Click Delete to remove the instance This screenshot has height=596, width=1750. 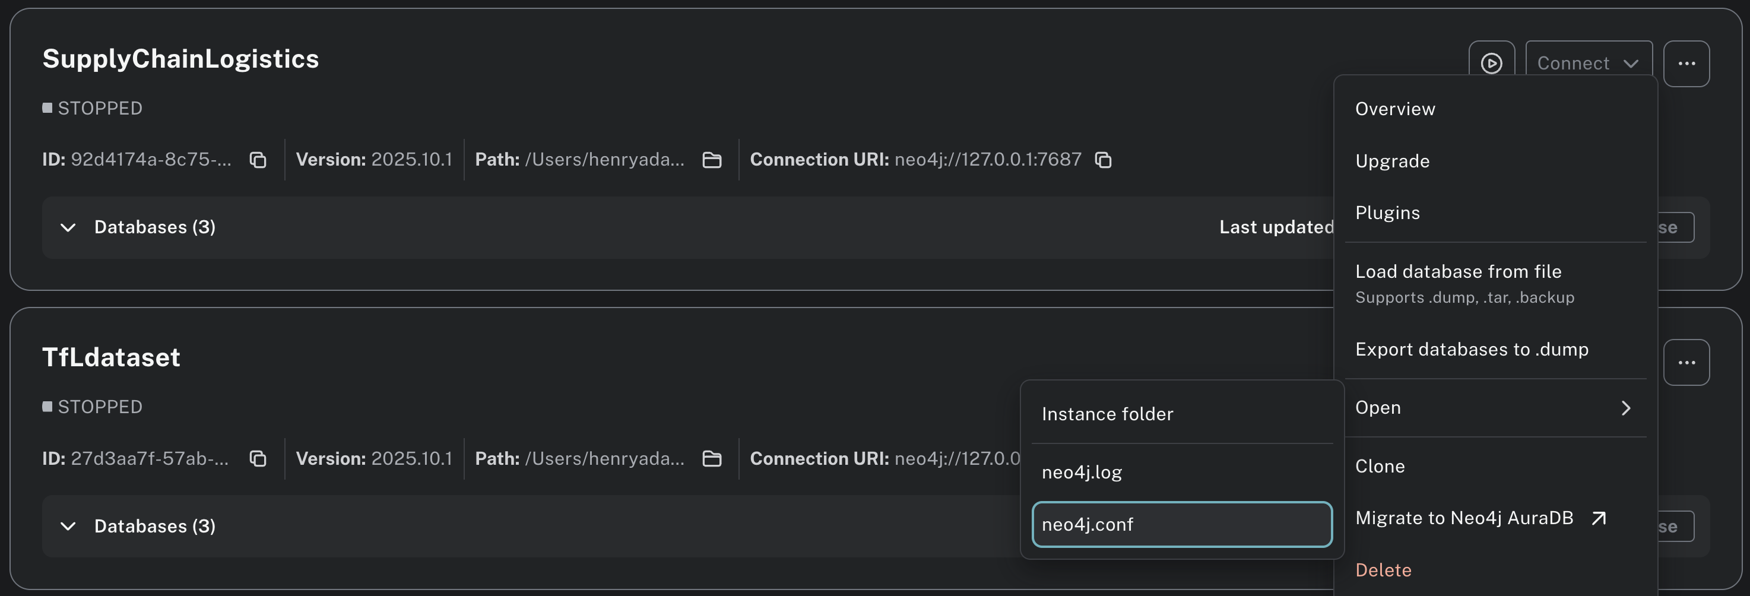1383,570
